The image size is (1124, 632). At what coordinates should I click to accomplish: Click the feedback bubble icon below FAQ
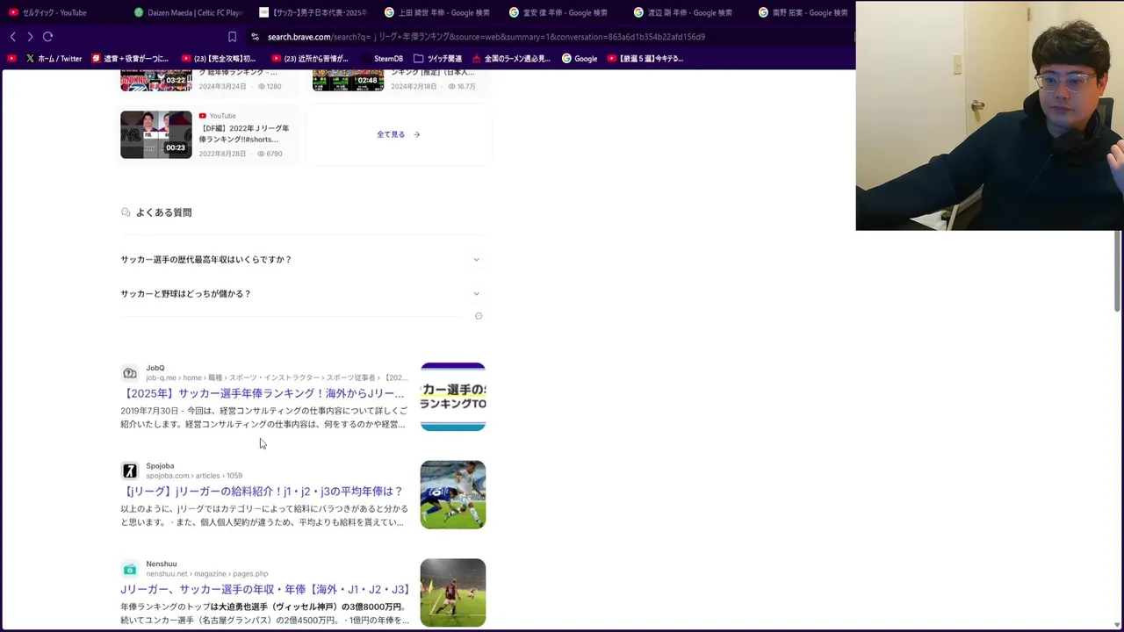(479, 316)
